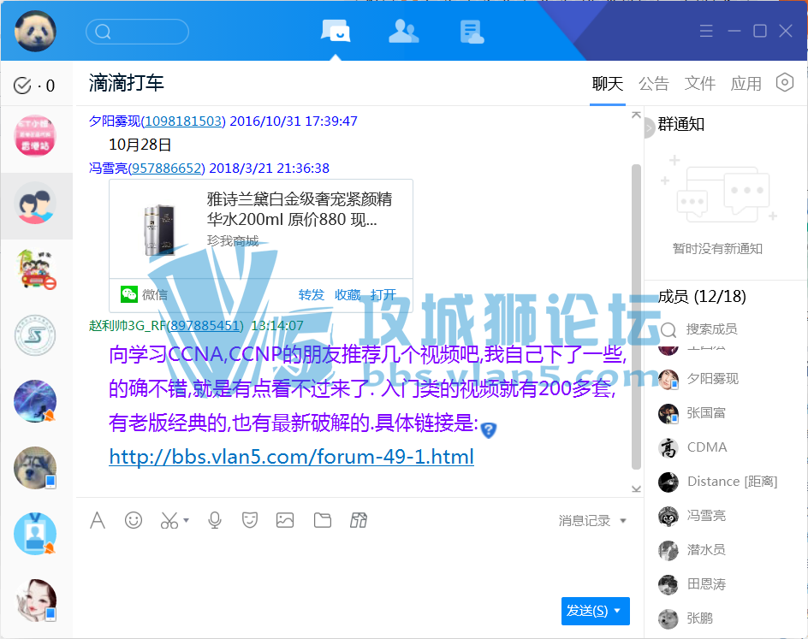Open the screenshot options dropdown arrow
This screenshot has width=808, height=639.
186,520
